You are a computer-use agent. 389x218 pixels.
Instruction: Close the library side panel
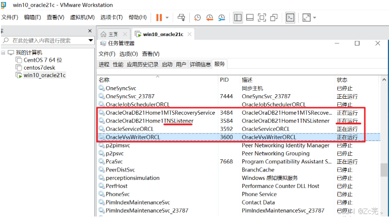[90, 31]
